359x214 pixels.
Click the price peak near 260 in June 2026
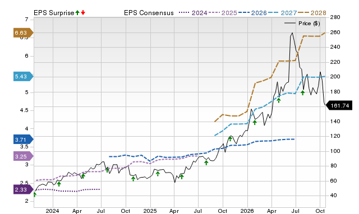292,33
